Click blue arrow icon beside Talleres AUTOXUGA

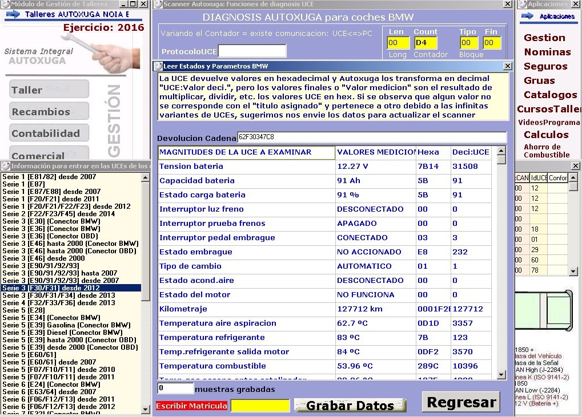pyautogui.click(x=13, y=14)
